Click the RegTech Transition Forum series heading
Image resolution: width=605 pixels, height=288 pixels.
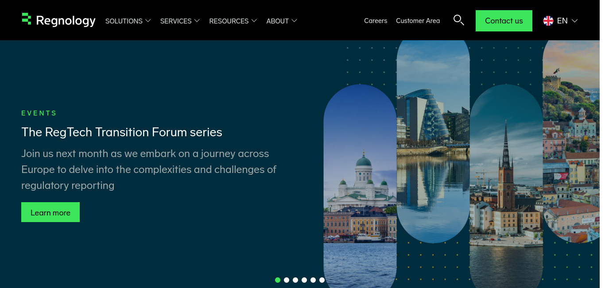pos(122,132)
